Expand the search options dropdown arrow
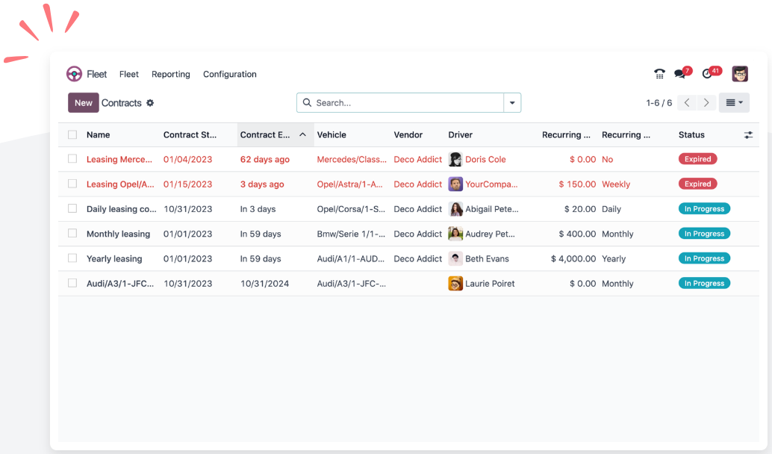Image resolution: width=772 pixels, height=454 pixels. [512, 103]
